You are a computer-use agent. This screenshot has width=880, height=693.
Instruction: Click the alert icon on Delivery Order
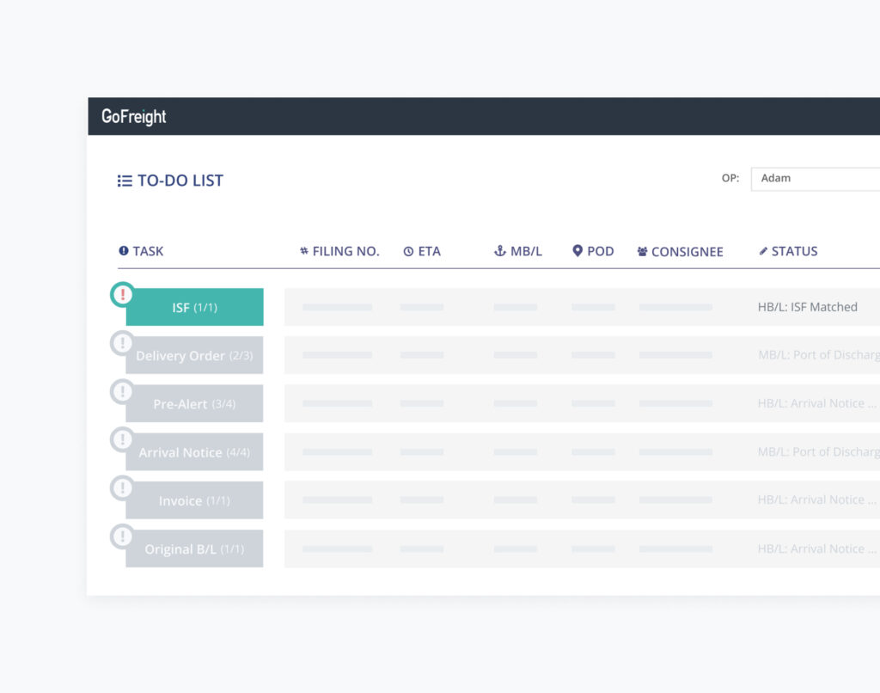tap(123, 343)
